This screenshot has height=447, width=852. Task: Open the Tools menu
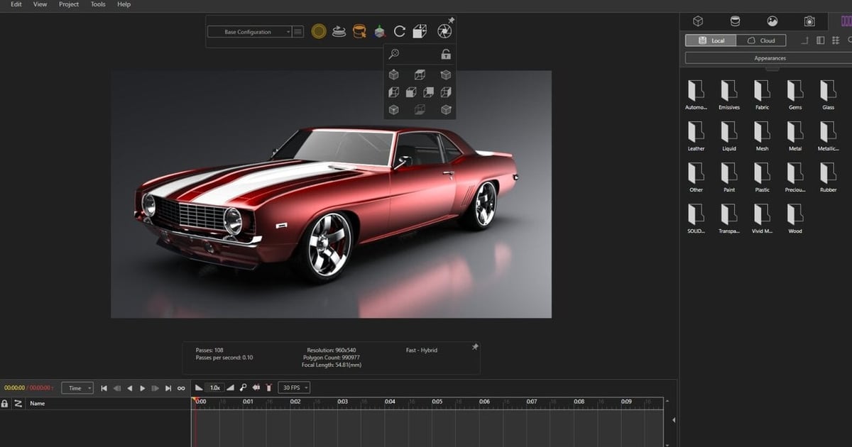[97, 4]
